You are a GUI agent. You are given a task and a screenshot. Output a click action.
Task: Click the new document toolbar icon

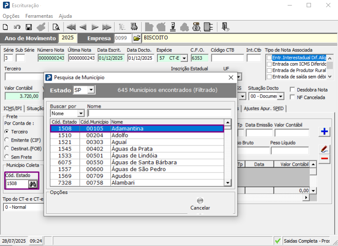pos(6,27)
